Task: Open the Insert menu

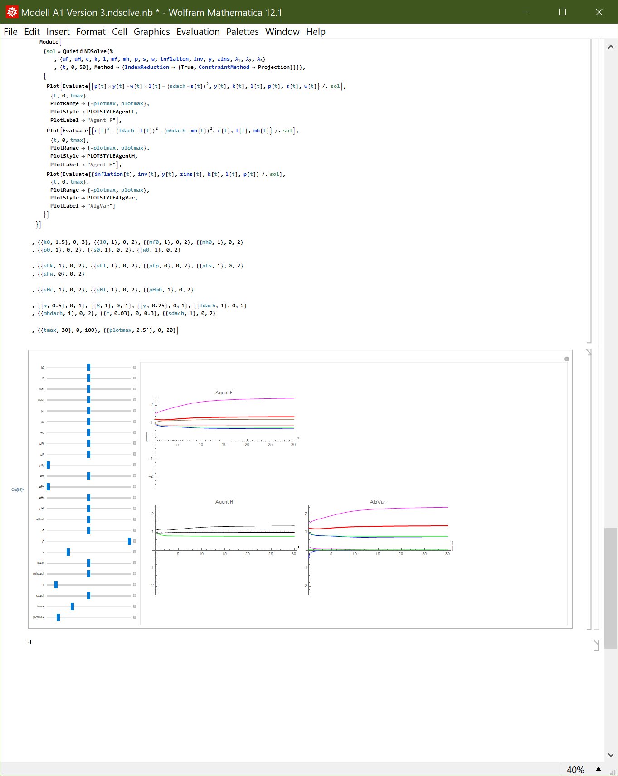Action: pos(58,32)
